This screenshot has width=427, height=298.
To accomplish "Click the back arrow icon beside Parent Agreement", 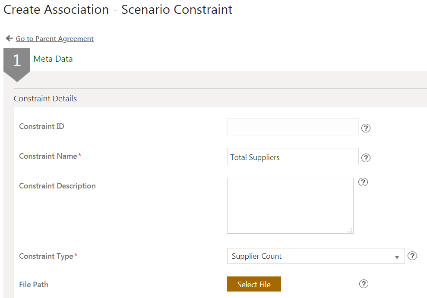I will [x=9, y=38].
